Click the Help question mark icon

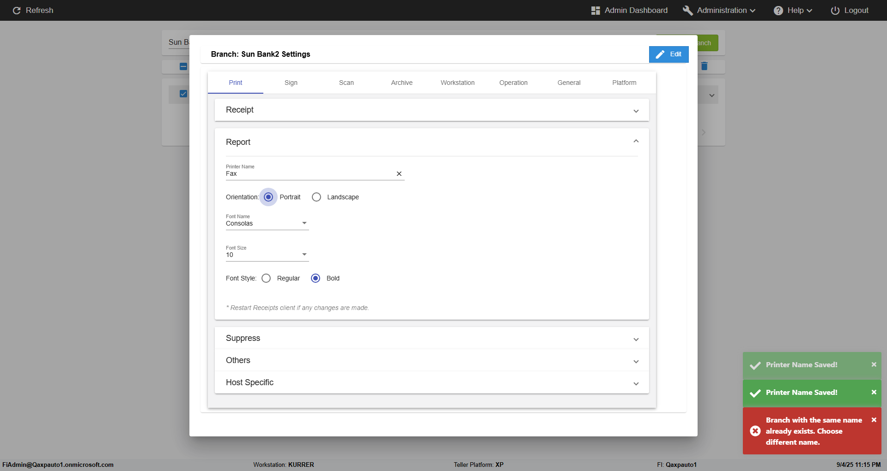tap(778, 10)
